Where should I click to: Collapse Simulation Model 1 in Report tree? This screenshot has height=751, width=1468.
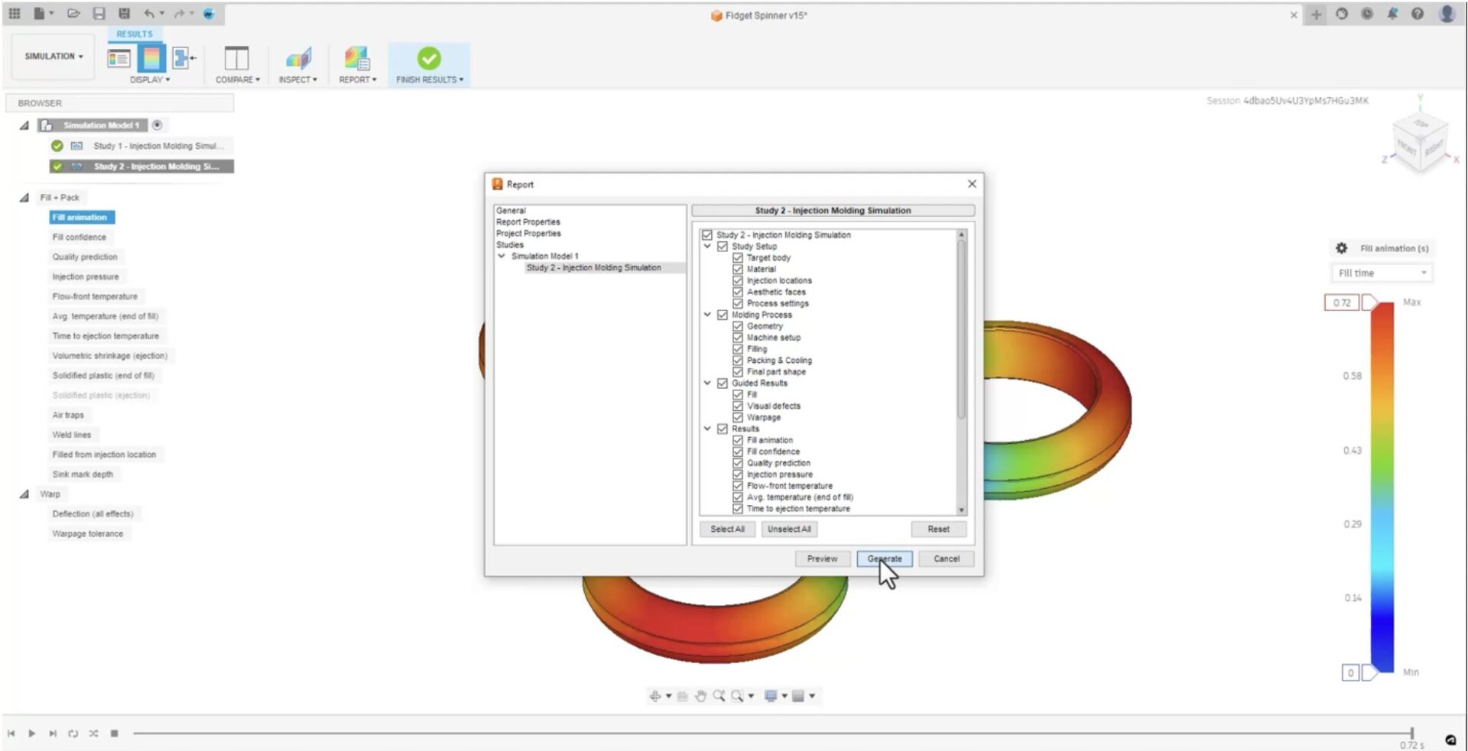pyautogui.click(x=502, y=256)
